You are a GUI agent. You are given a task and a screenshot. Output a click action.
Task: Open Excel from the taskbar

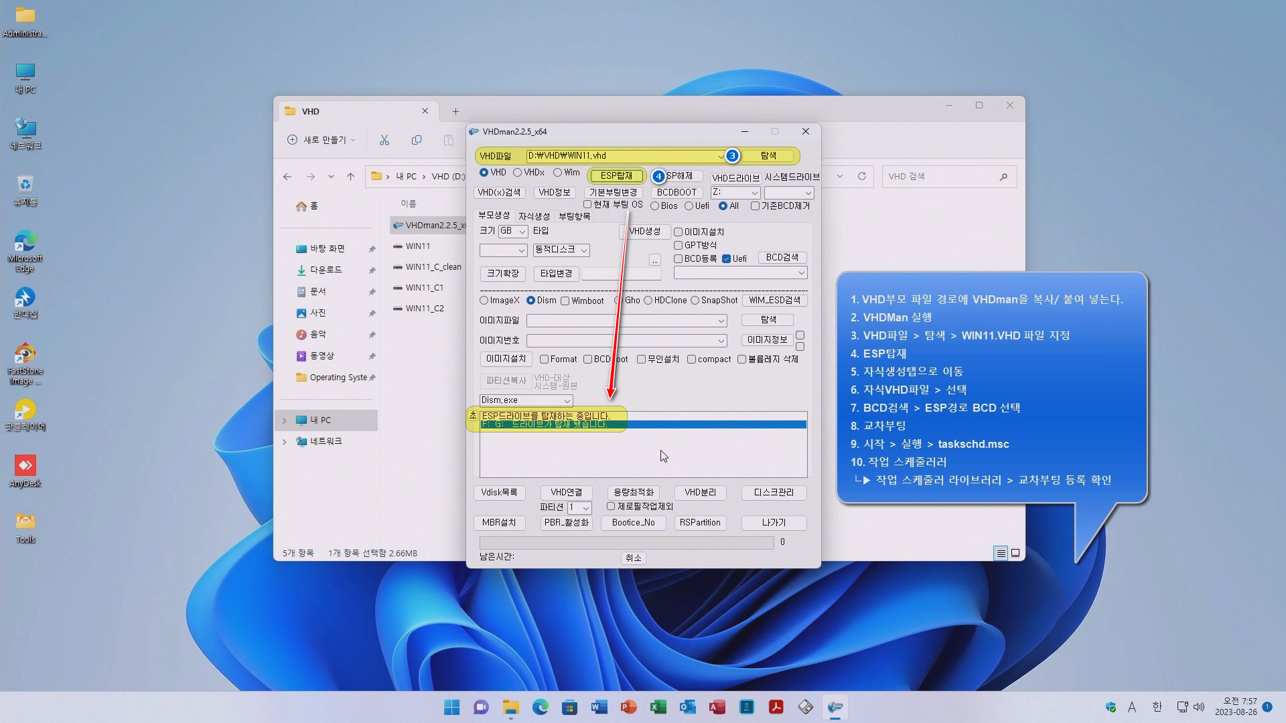point(658,707)
